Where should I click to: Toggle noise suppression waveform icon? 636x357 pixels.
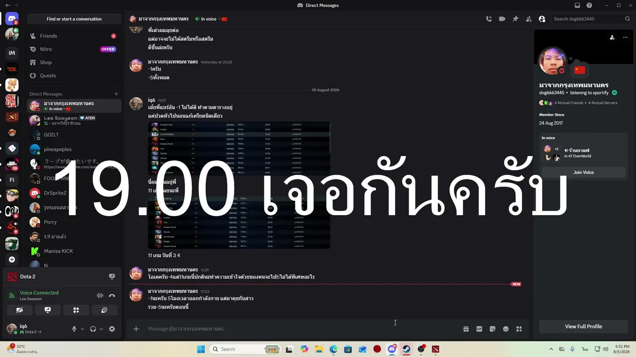100,296
